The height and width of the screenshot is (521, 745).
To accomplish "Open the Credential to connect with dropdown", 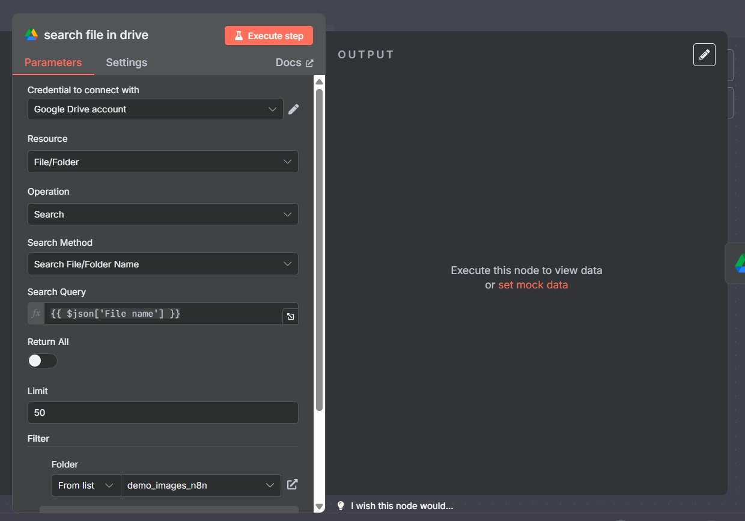I will (156, 109).
